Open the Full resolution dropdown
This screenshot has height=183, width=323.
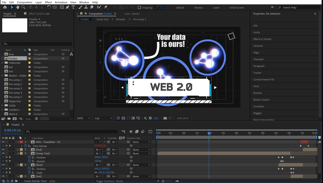104,118
